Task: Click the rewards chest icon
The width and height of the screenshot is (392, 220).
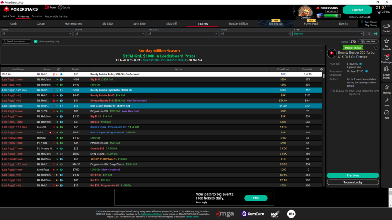Action: 320,16
